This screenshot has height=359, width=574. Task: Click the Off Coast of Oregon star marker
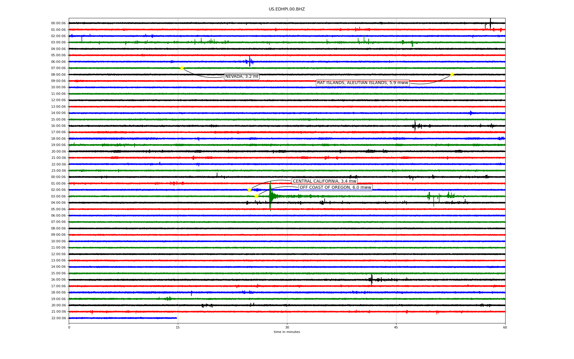[x=256, y=196]
